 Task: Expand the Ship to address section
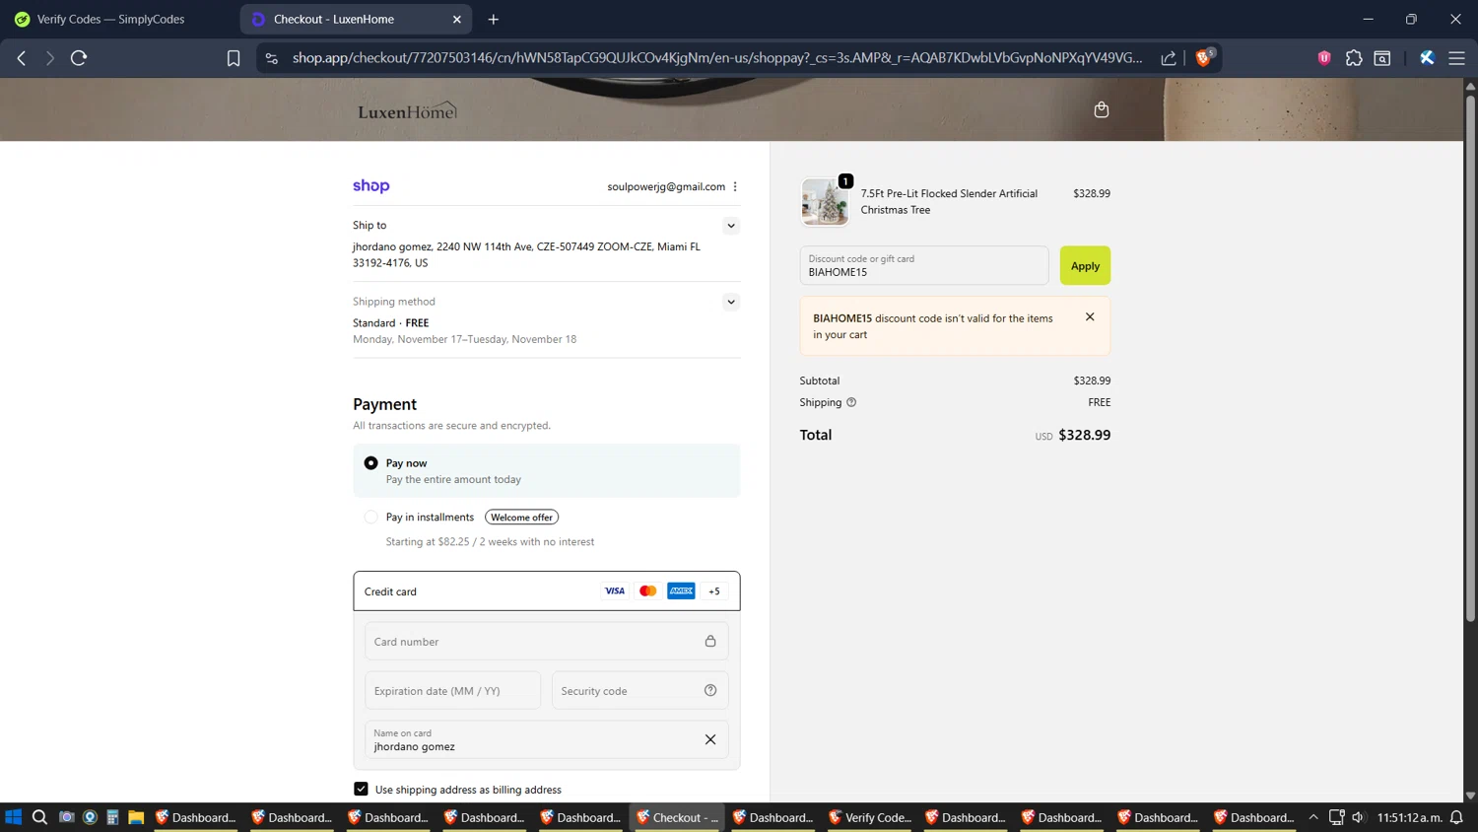(731, 226)
